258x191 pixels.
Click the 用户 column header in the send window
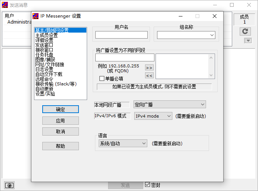pos(9,16)
